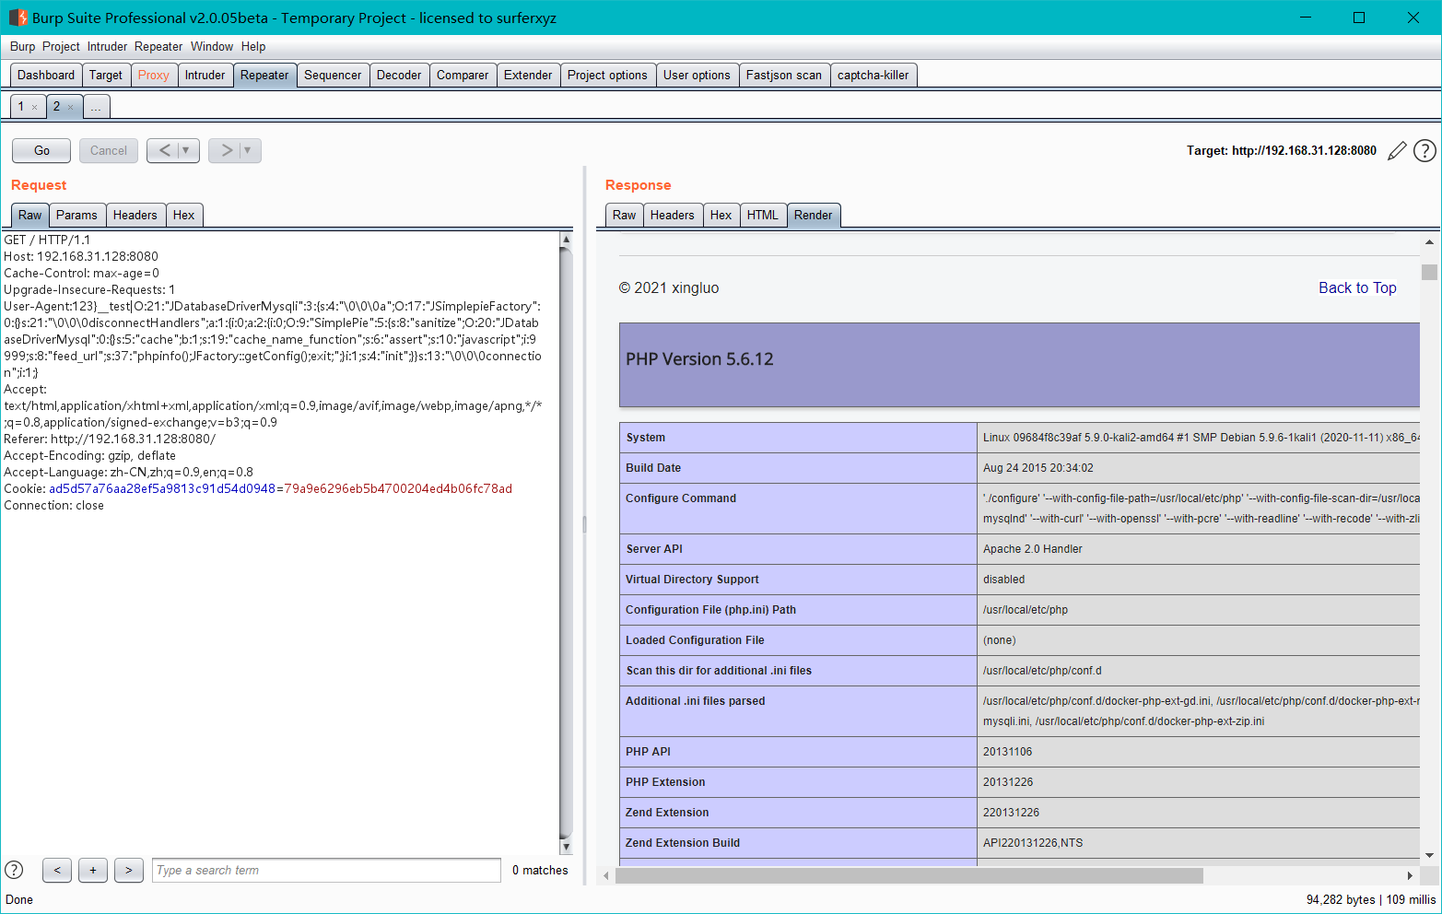Click the help circle icon at bottom-left

click(14, 869)
